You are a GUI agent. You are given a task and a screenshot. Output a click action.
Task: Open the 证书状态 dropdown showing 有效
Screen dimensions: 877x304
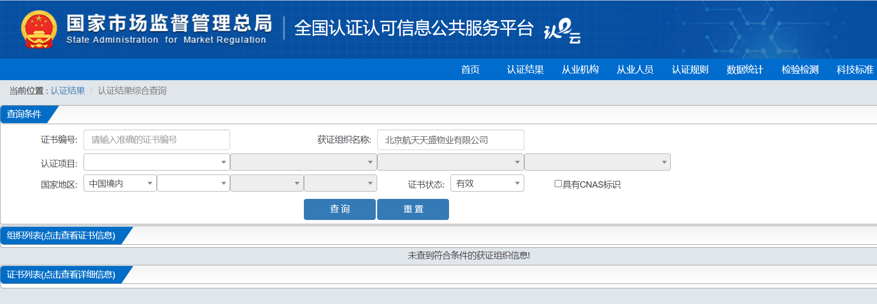click(x=487, y=183)
